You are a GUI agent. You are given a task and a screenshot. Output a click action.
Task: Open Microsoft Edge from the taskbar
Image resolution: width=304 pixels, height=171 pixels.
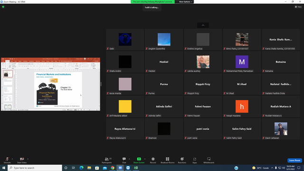click(x=81, y=168)
